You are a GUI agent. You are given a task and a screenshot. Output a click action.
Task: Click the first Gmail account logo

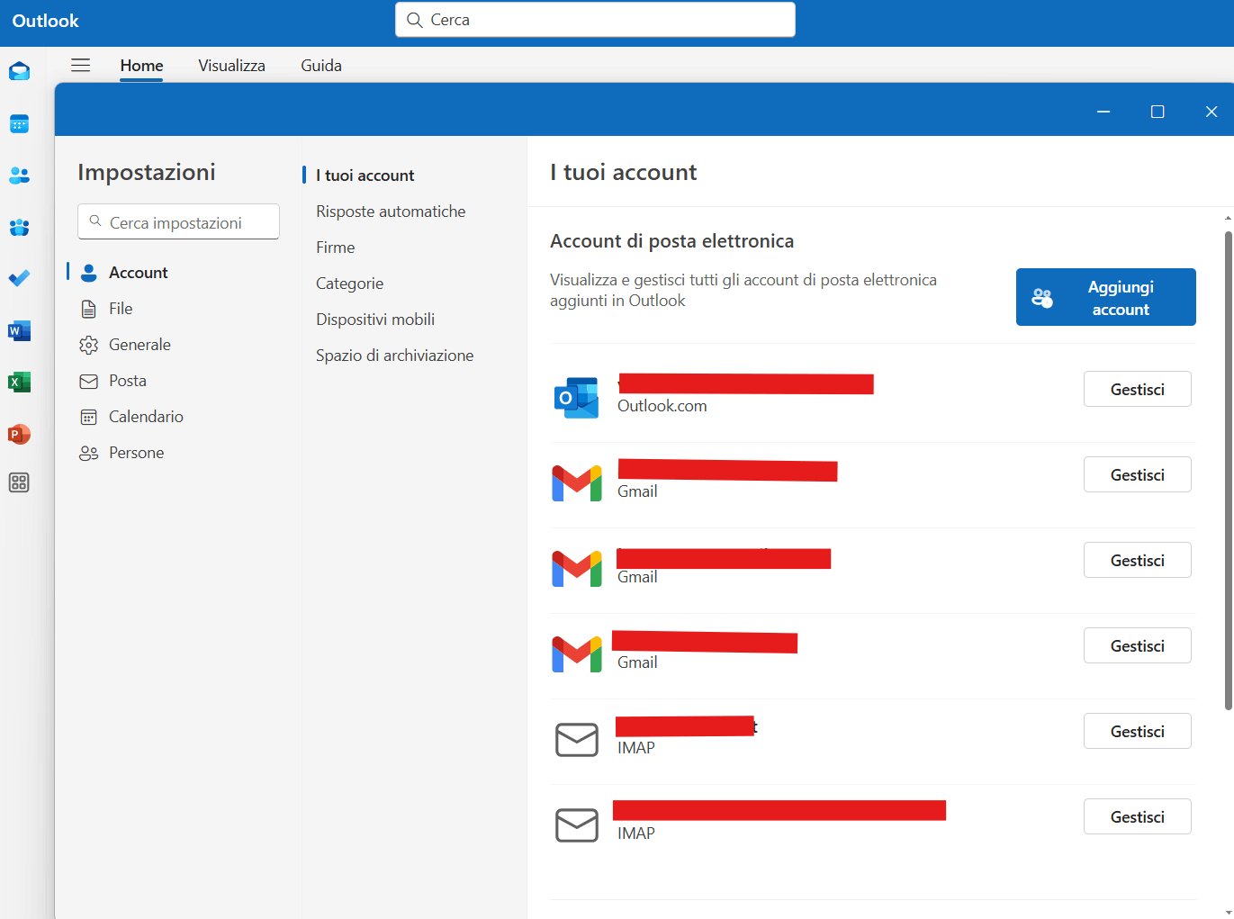[577, 483]
